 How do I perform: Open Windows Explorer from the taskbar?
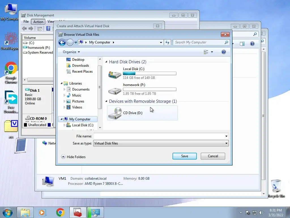25,213
